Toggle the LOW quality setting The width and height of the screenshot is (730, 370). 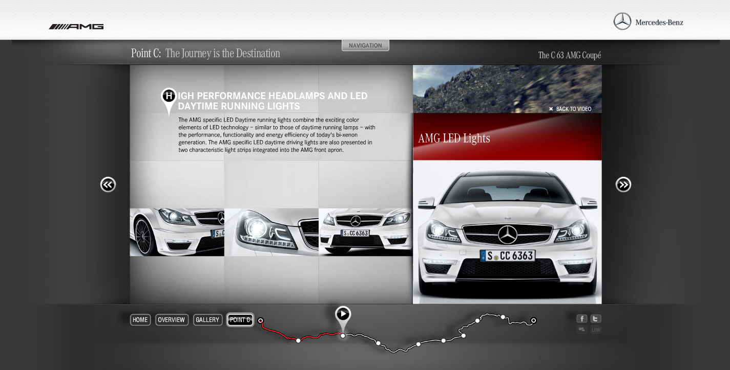coord(596,330)
